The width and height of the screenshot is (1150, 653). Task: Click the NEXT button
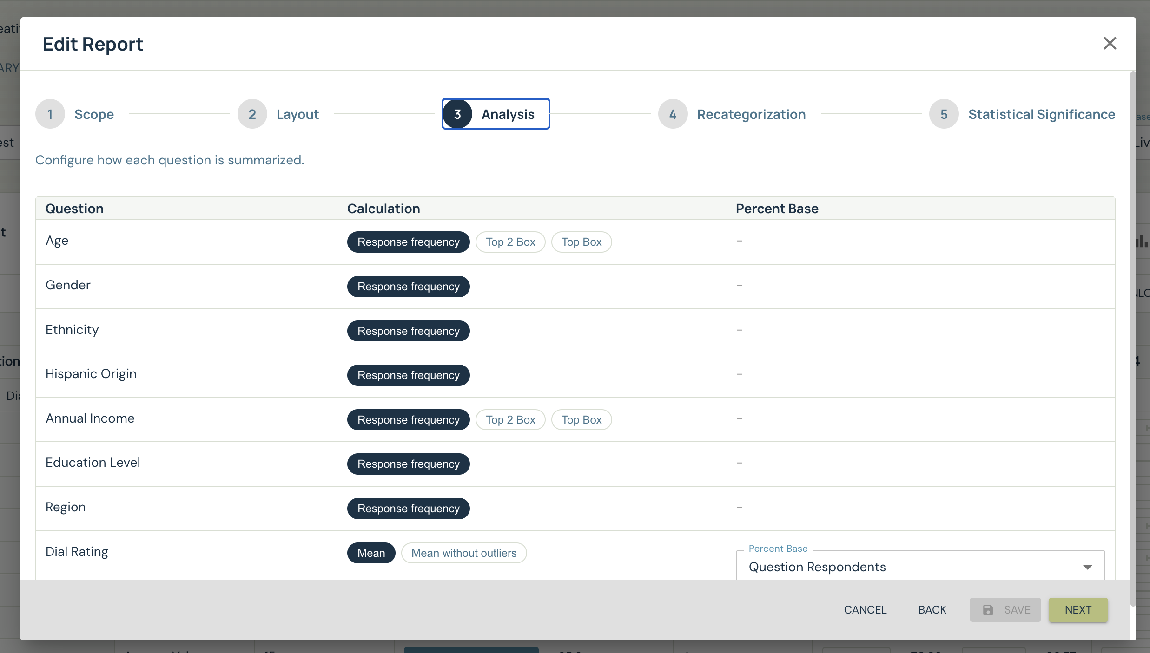point(1078,610)
